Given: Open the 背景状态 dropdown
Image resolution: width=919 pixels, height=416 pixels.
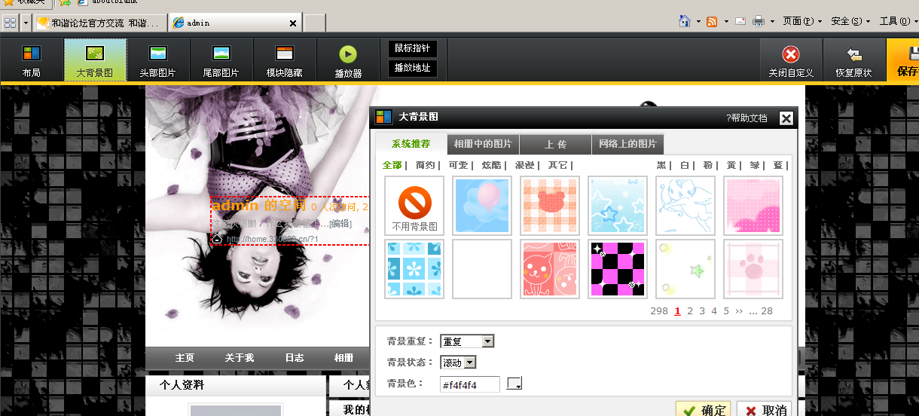Looking at the screenshot, I should click(458, 362).
